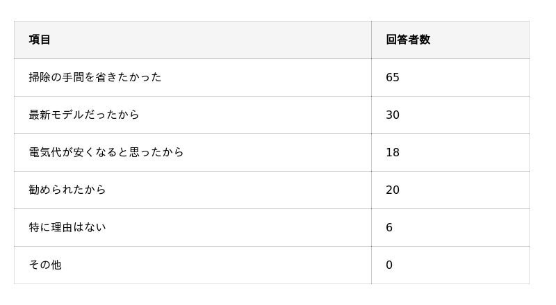Click the value 20 cell

click(x=393, y=190)
